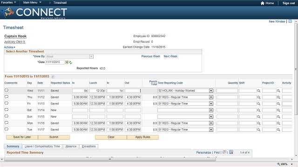Switch to Leave / Compensatory Time tab
This screenshot has width=298, height=167.
click(x=42, y=147)
